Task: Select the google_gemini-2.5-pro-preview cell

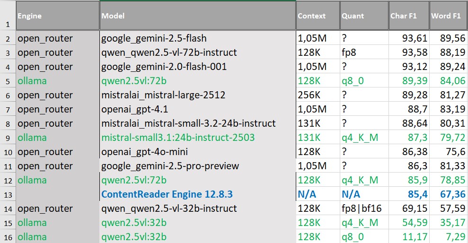Action: coord(170,166)
